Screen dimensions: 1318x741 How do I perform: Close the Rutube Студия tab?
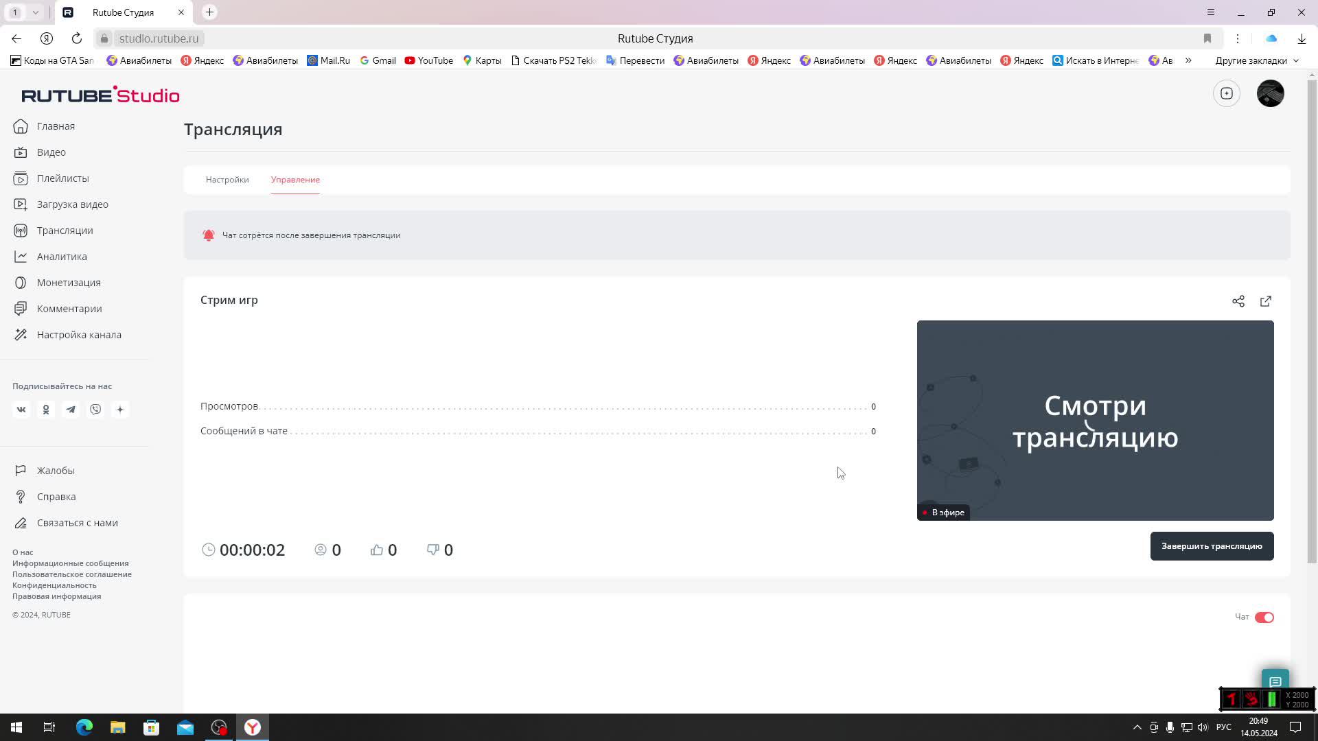coord(181,12)
